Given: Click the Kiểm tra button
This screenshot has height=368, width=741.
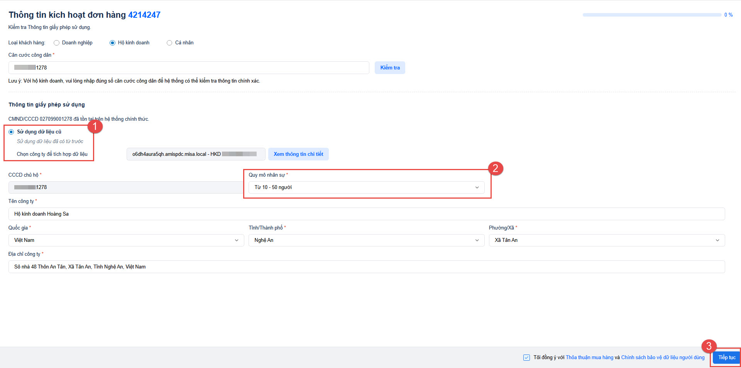Looking at the screenshot, I should pos(390,68).
